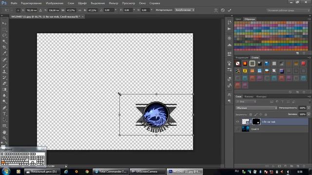Hide the '1 fin var rezk' layer eye

(x=237, y=122)
